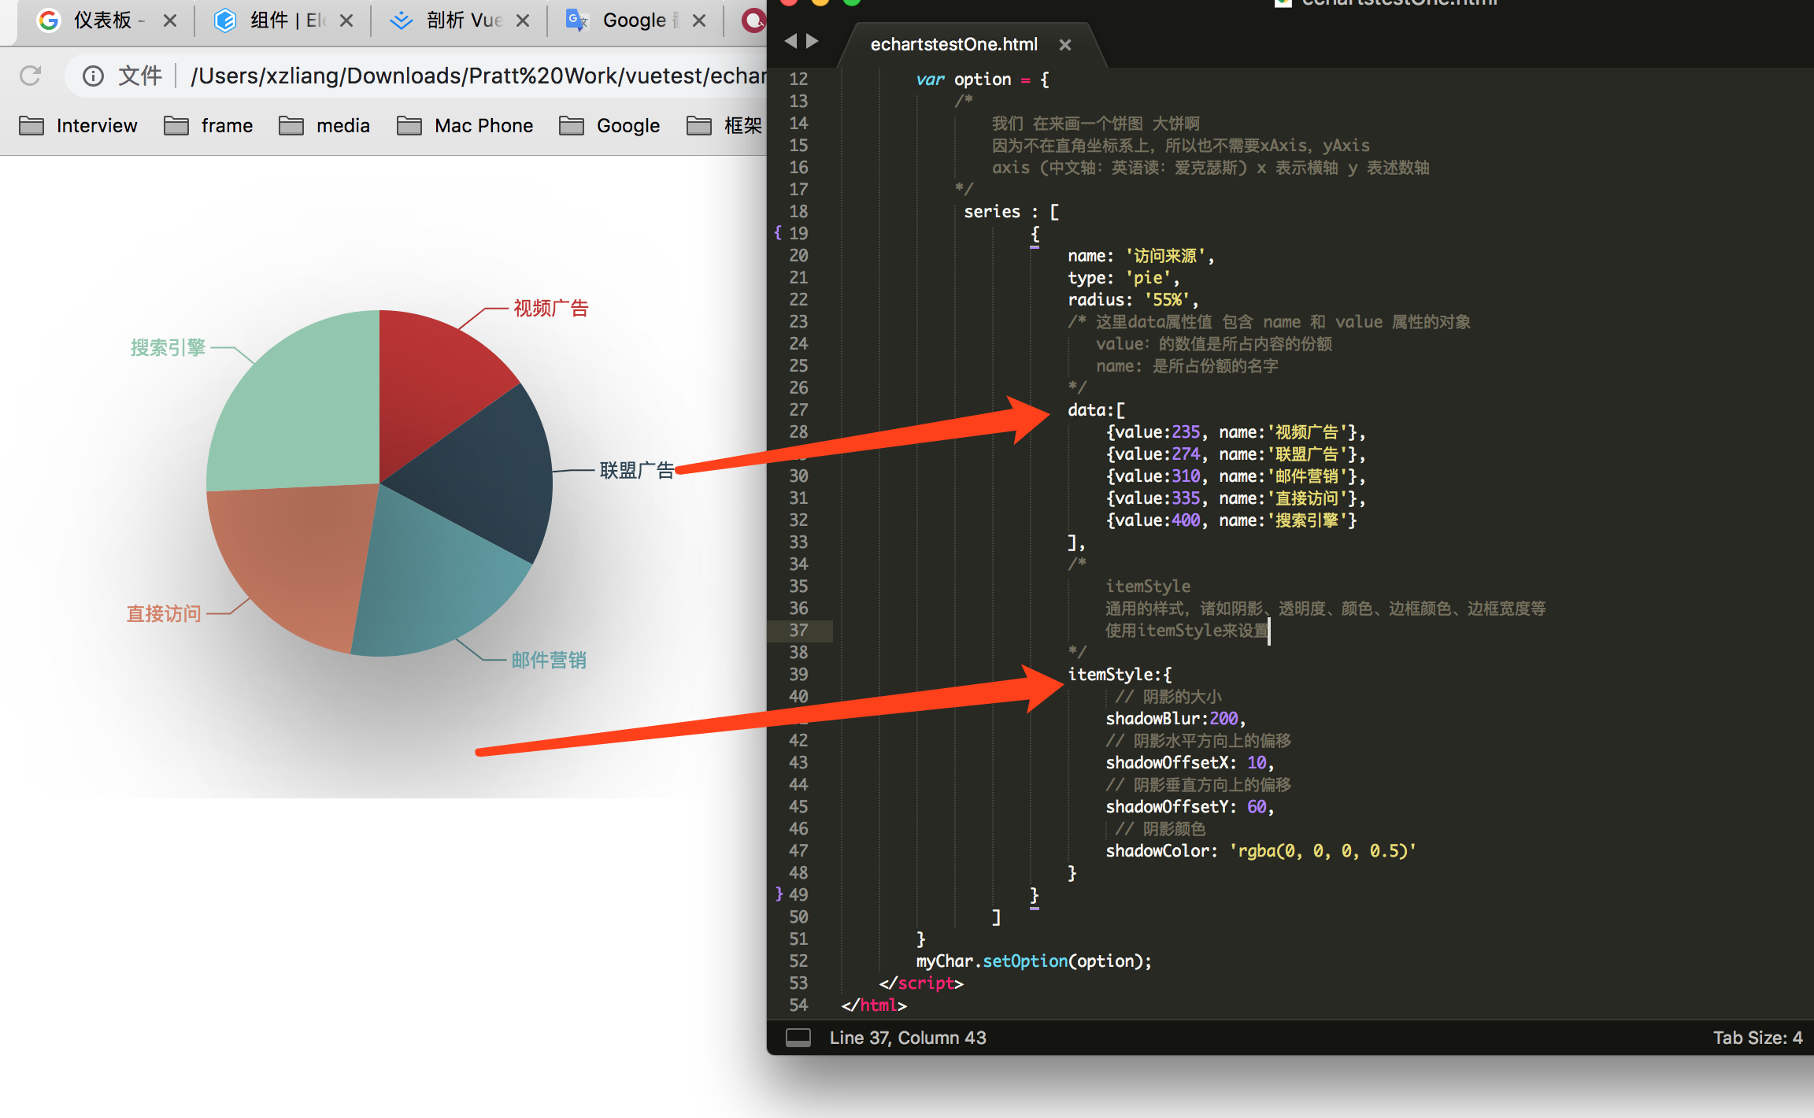
Task: Open Tab Size: 4 indentation menu
Action: pyautogui.click(x=1757, y=1038)
